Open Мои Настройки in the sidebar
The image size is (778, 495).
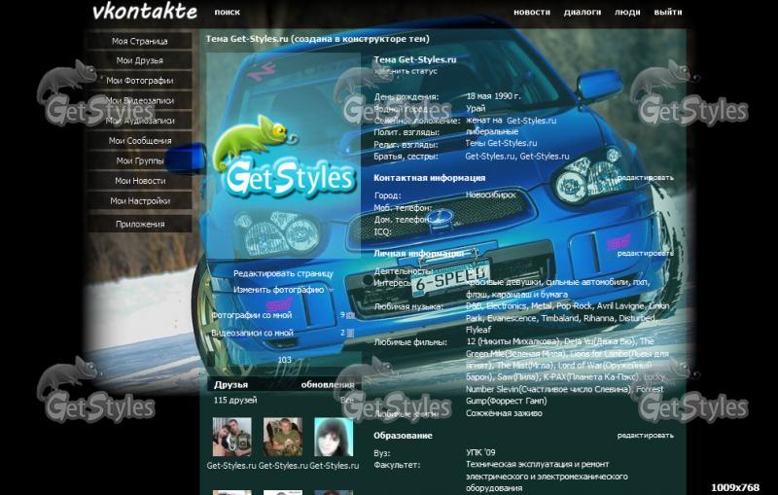click(139, 201)
